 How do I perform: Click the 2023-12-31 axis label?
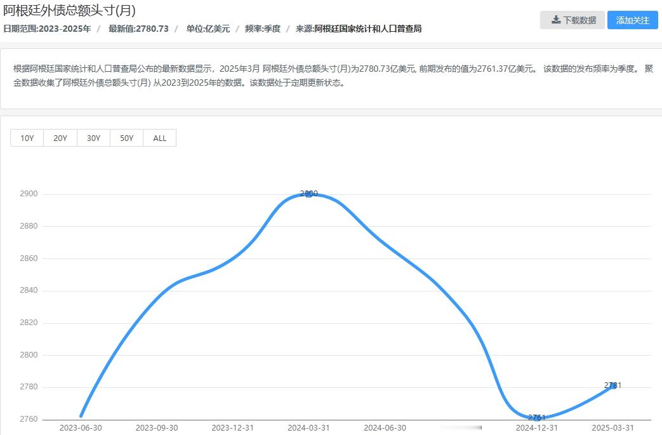pyautogui.click(x=233, y=428)
